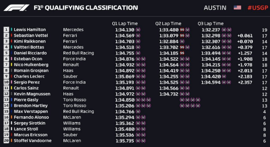
Task: Click Vettel's Q3 gap of +0.061
Action: [x=245, y=36]
